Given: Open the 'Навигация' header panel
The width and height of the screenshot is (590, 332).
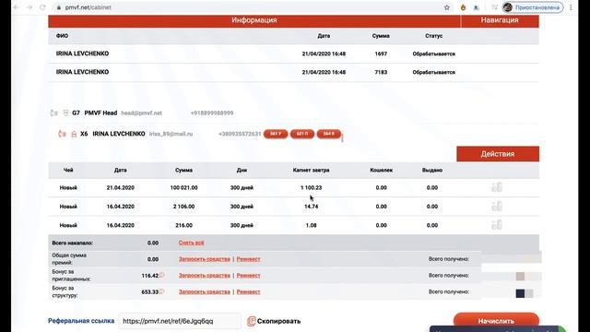Looking at the screenshot, I should (500, 20).
